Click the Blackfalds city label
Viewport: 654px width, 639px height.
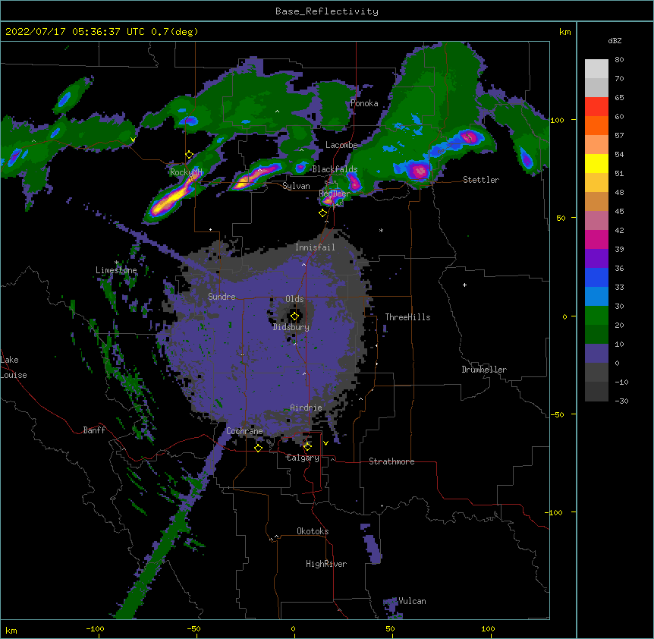pyautogui.click(x=335, y=169)
